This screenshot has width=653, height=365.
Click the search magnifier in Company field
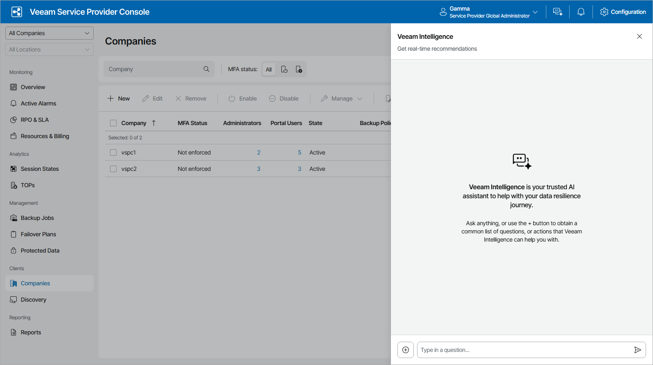tap(206, 69)
